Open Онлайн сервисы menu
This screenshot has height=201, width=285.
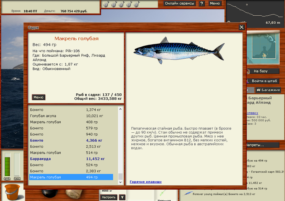(180, 3)
